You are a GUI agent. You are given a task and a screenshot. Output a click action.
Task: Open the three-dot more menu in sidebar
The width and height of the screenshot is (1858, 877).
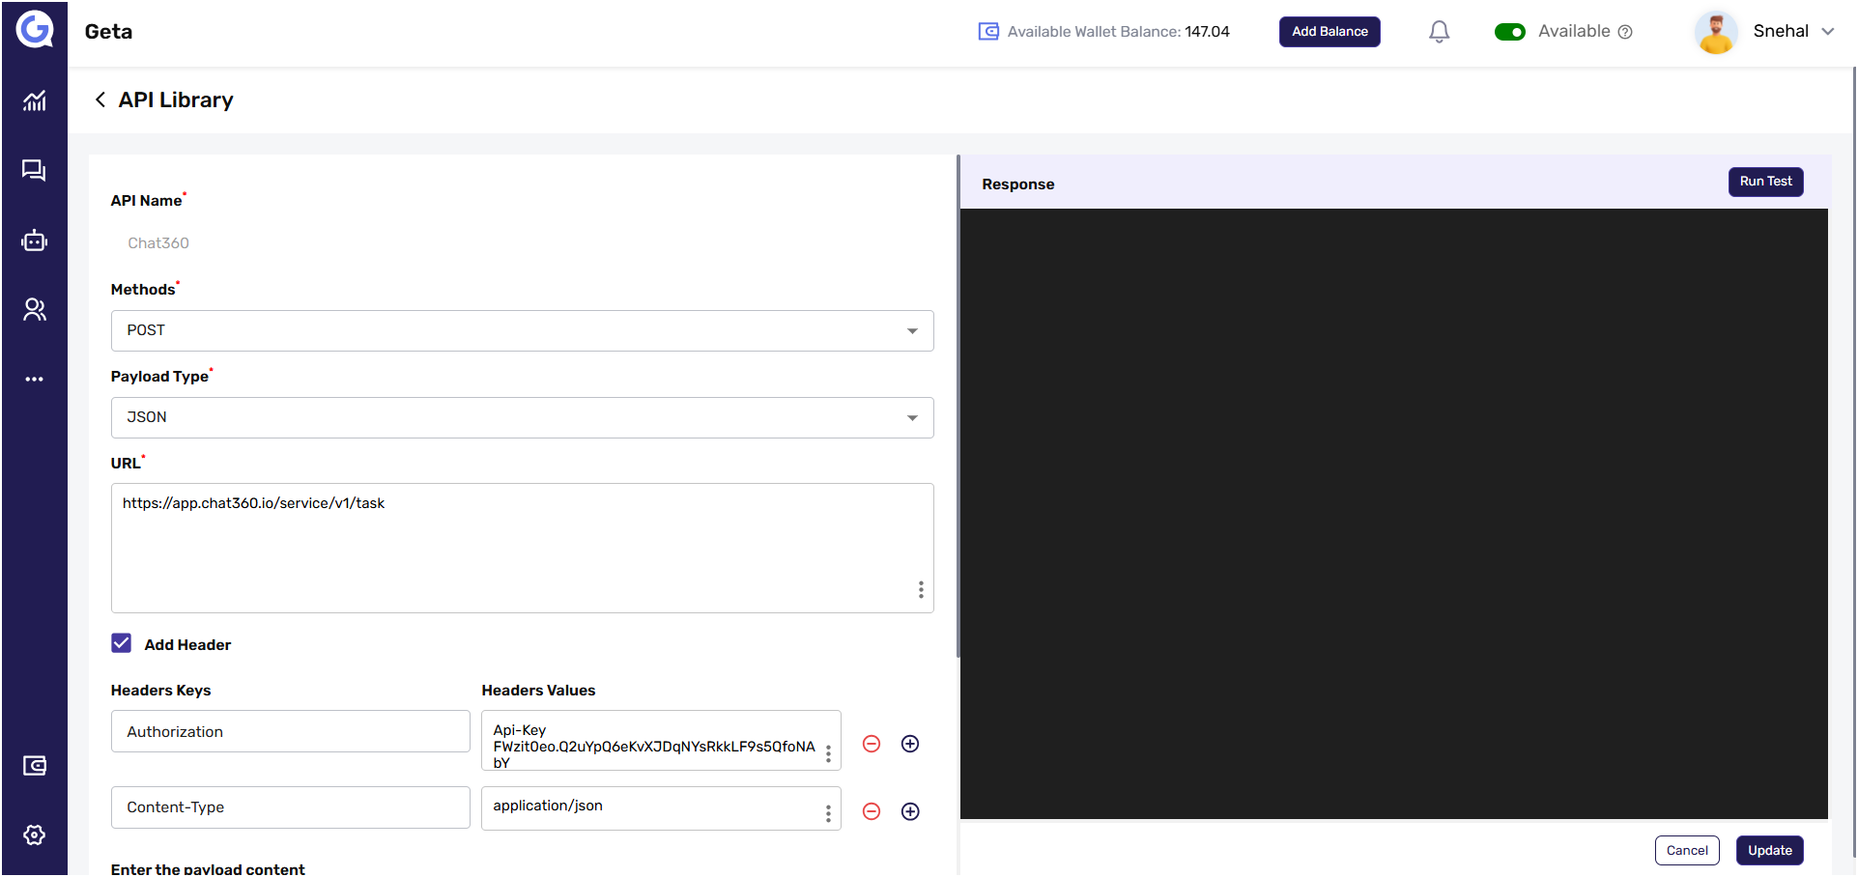coord(35,379)
